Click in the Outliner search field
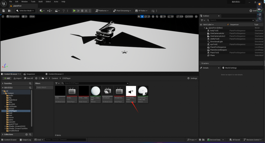The width and height of the screenshot is (265, 143). [x=231, y=20]
